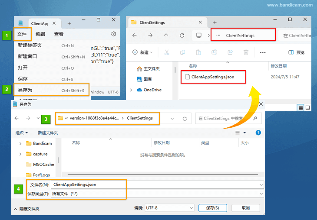Click the blue help icon in Save As
The image size is (317, 220).
coord(258,133)
